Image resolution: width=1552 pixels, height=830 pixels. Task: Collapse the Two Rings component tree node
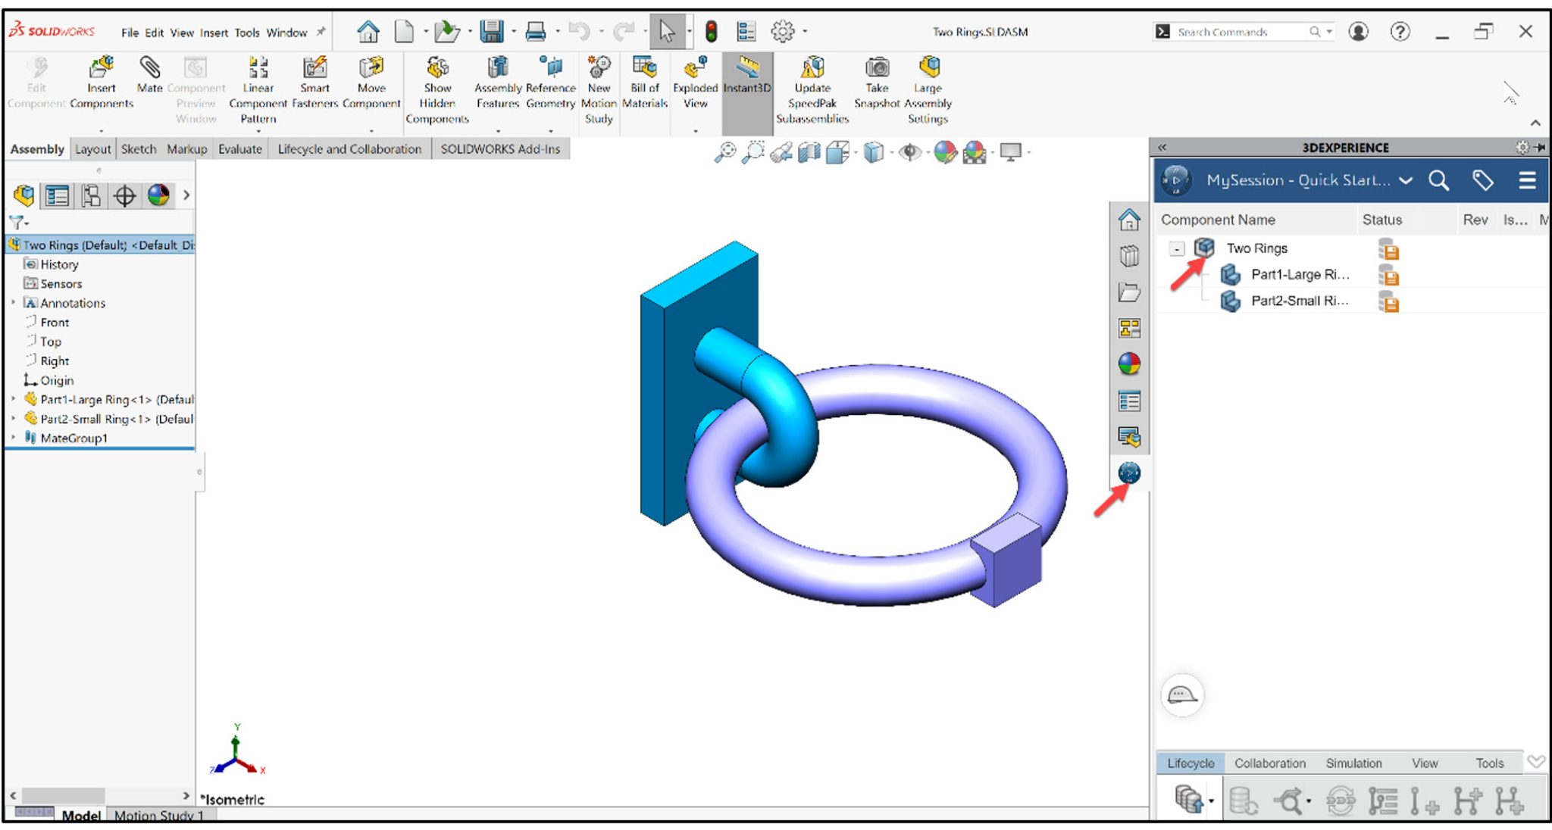[x=1176, y=248]
